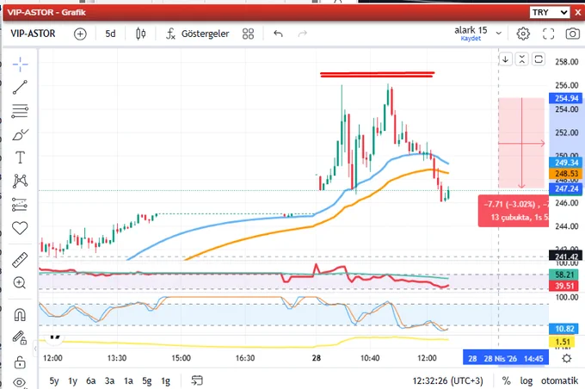This screenshot has height=389, width=585.
Task: Select the brush drawing tool
Action: click(20, 134)
